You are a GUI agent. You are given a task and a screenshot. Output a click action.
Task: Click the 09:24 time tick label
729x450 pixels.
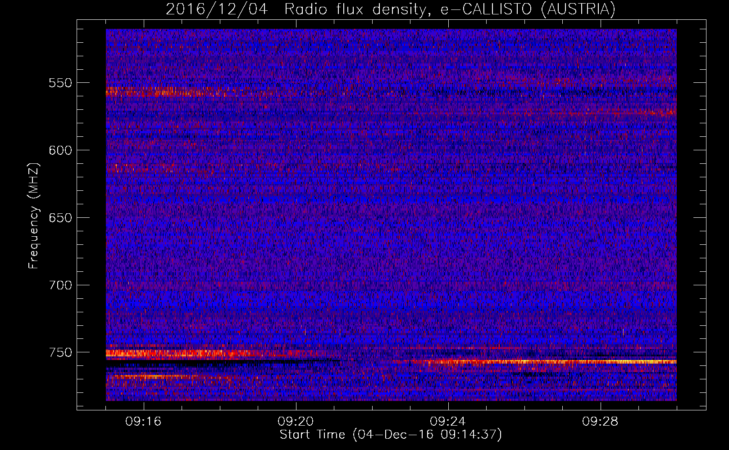tap(448, 422)
